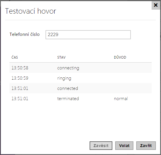Click the 13:50:59 ringing row
This screenshot has width=161, height=155.
click(x=80, y=78)
